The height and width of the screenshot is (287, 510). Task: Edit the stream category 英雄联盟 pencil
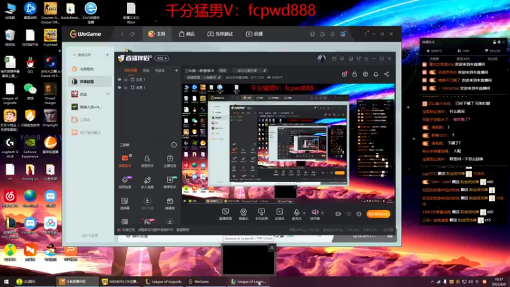coord(219,77)
